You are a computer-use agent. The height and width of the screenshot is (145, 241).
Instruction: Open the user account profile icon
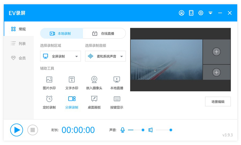(x=181, y=13)
